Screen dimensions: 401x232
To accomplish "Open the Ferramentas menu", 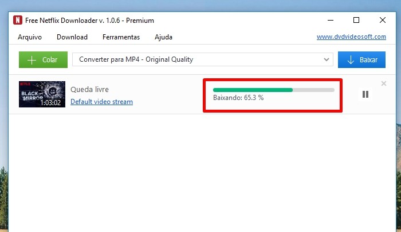I will pyautogui.click(x=121, y=37).
